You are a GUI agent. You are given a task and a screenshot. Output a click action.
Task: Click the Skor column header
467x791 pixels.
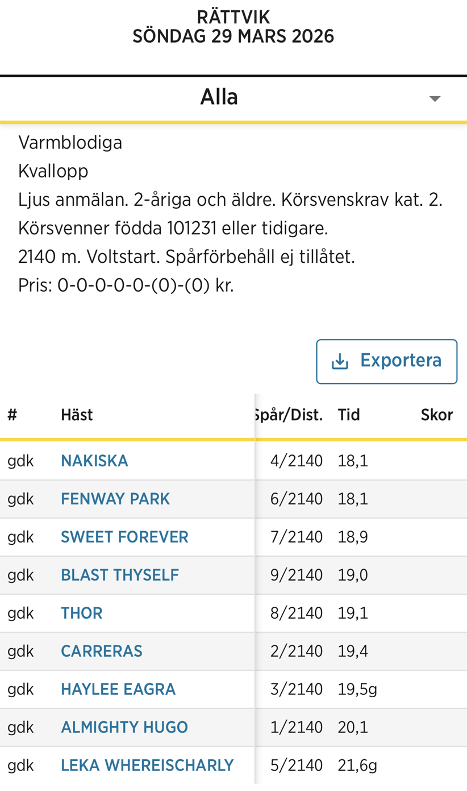point(436,415)
